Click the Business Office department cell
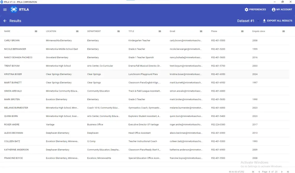Image resolution: width=295 pixels, height=173 pixels. point(95,125)
